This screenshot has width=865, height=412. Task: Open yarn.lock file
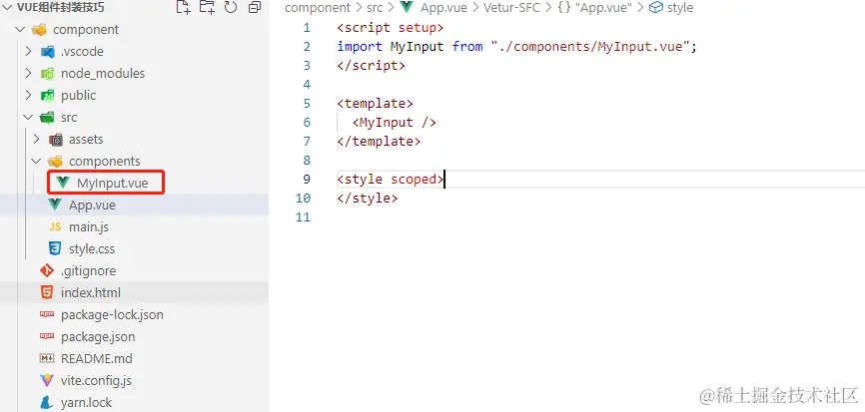(86, 403)
